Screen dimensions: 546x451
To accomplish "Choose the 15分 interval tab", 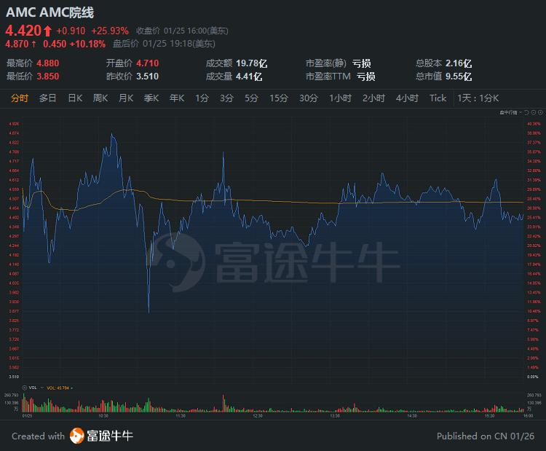I will pyautogui.click(x=279, y=98).
